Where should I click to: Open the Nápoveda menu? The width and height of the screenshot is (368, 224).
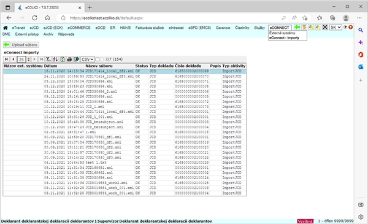click(x=66, y=34)
